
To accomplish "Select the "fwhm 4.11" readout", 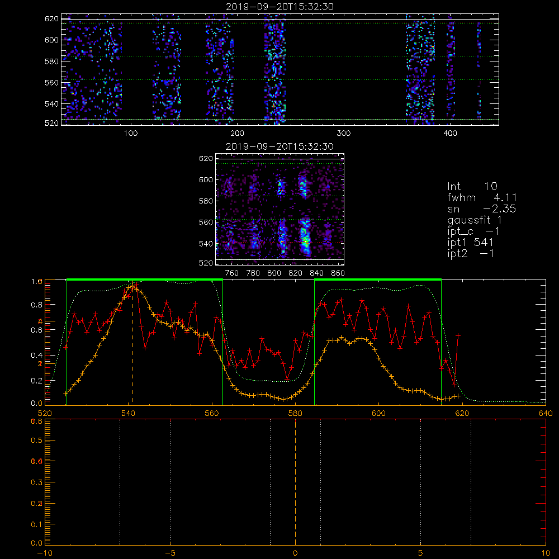I will (482, 197).
